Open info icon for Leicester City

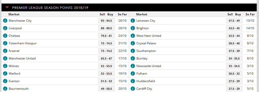(x=133, y=21)
